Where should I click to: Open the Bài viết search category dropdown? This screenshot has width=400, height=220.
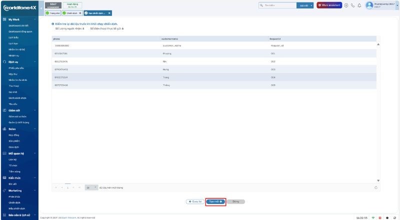[305, 5]
